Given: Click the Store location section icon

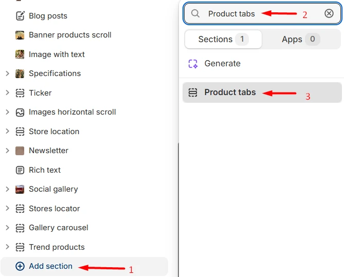Looking at the screenshot, I should (x=20, y=132).
